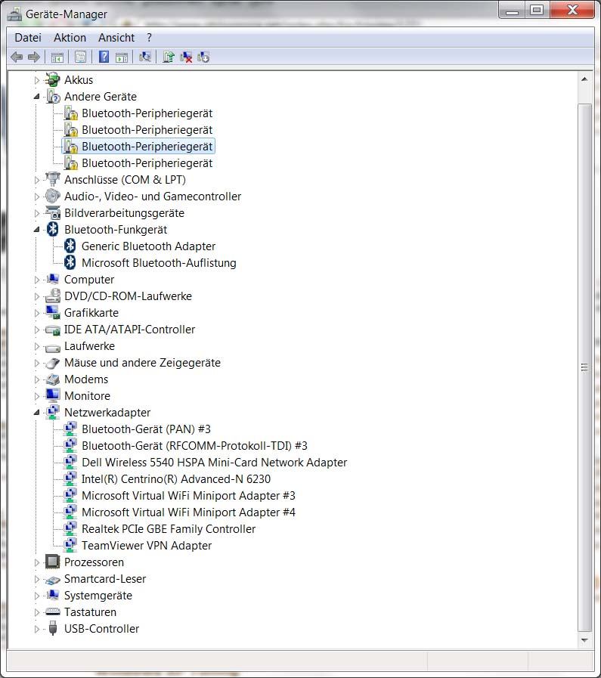Expand the Computer category
This screenshot has height=678, width=601.
(x=37, y=280)
